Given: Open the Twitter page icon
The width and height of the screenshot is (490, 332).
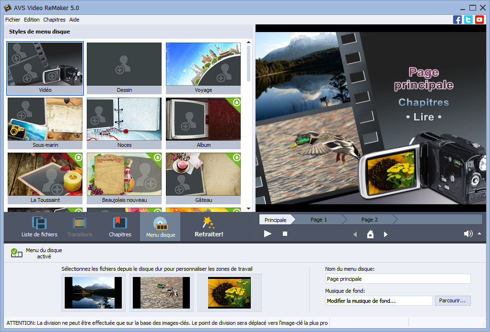Looking at the screenshot, I should 468,20.
